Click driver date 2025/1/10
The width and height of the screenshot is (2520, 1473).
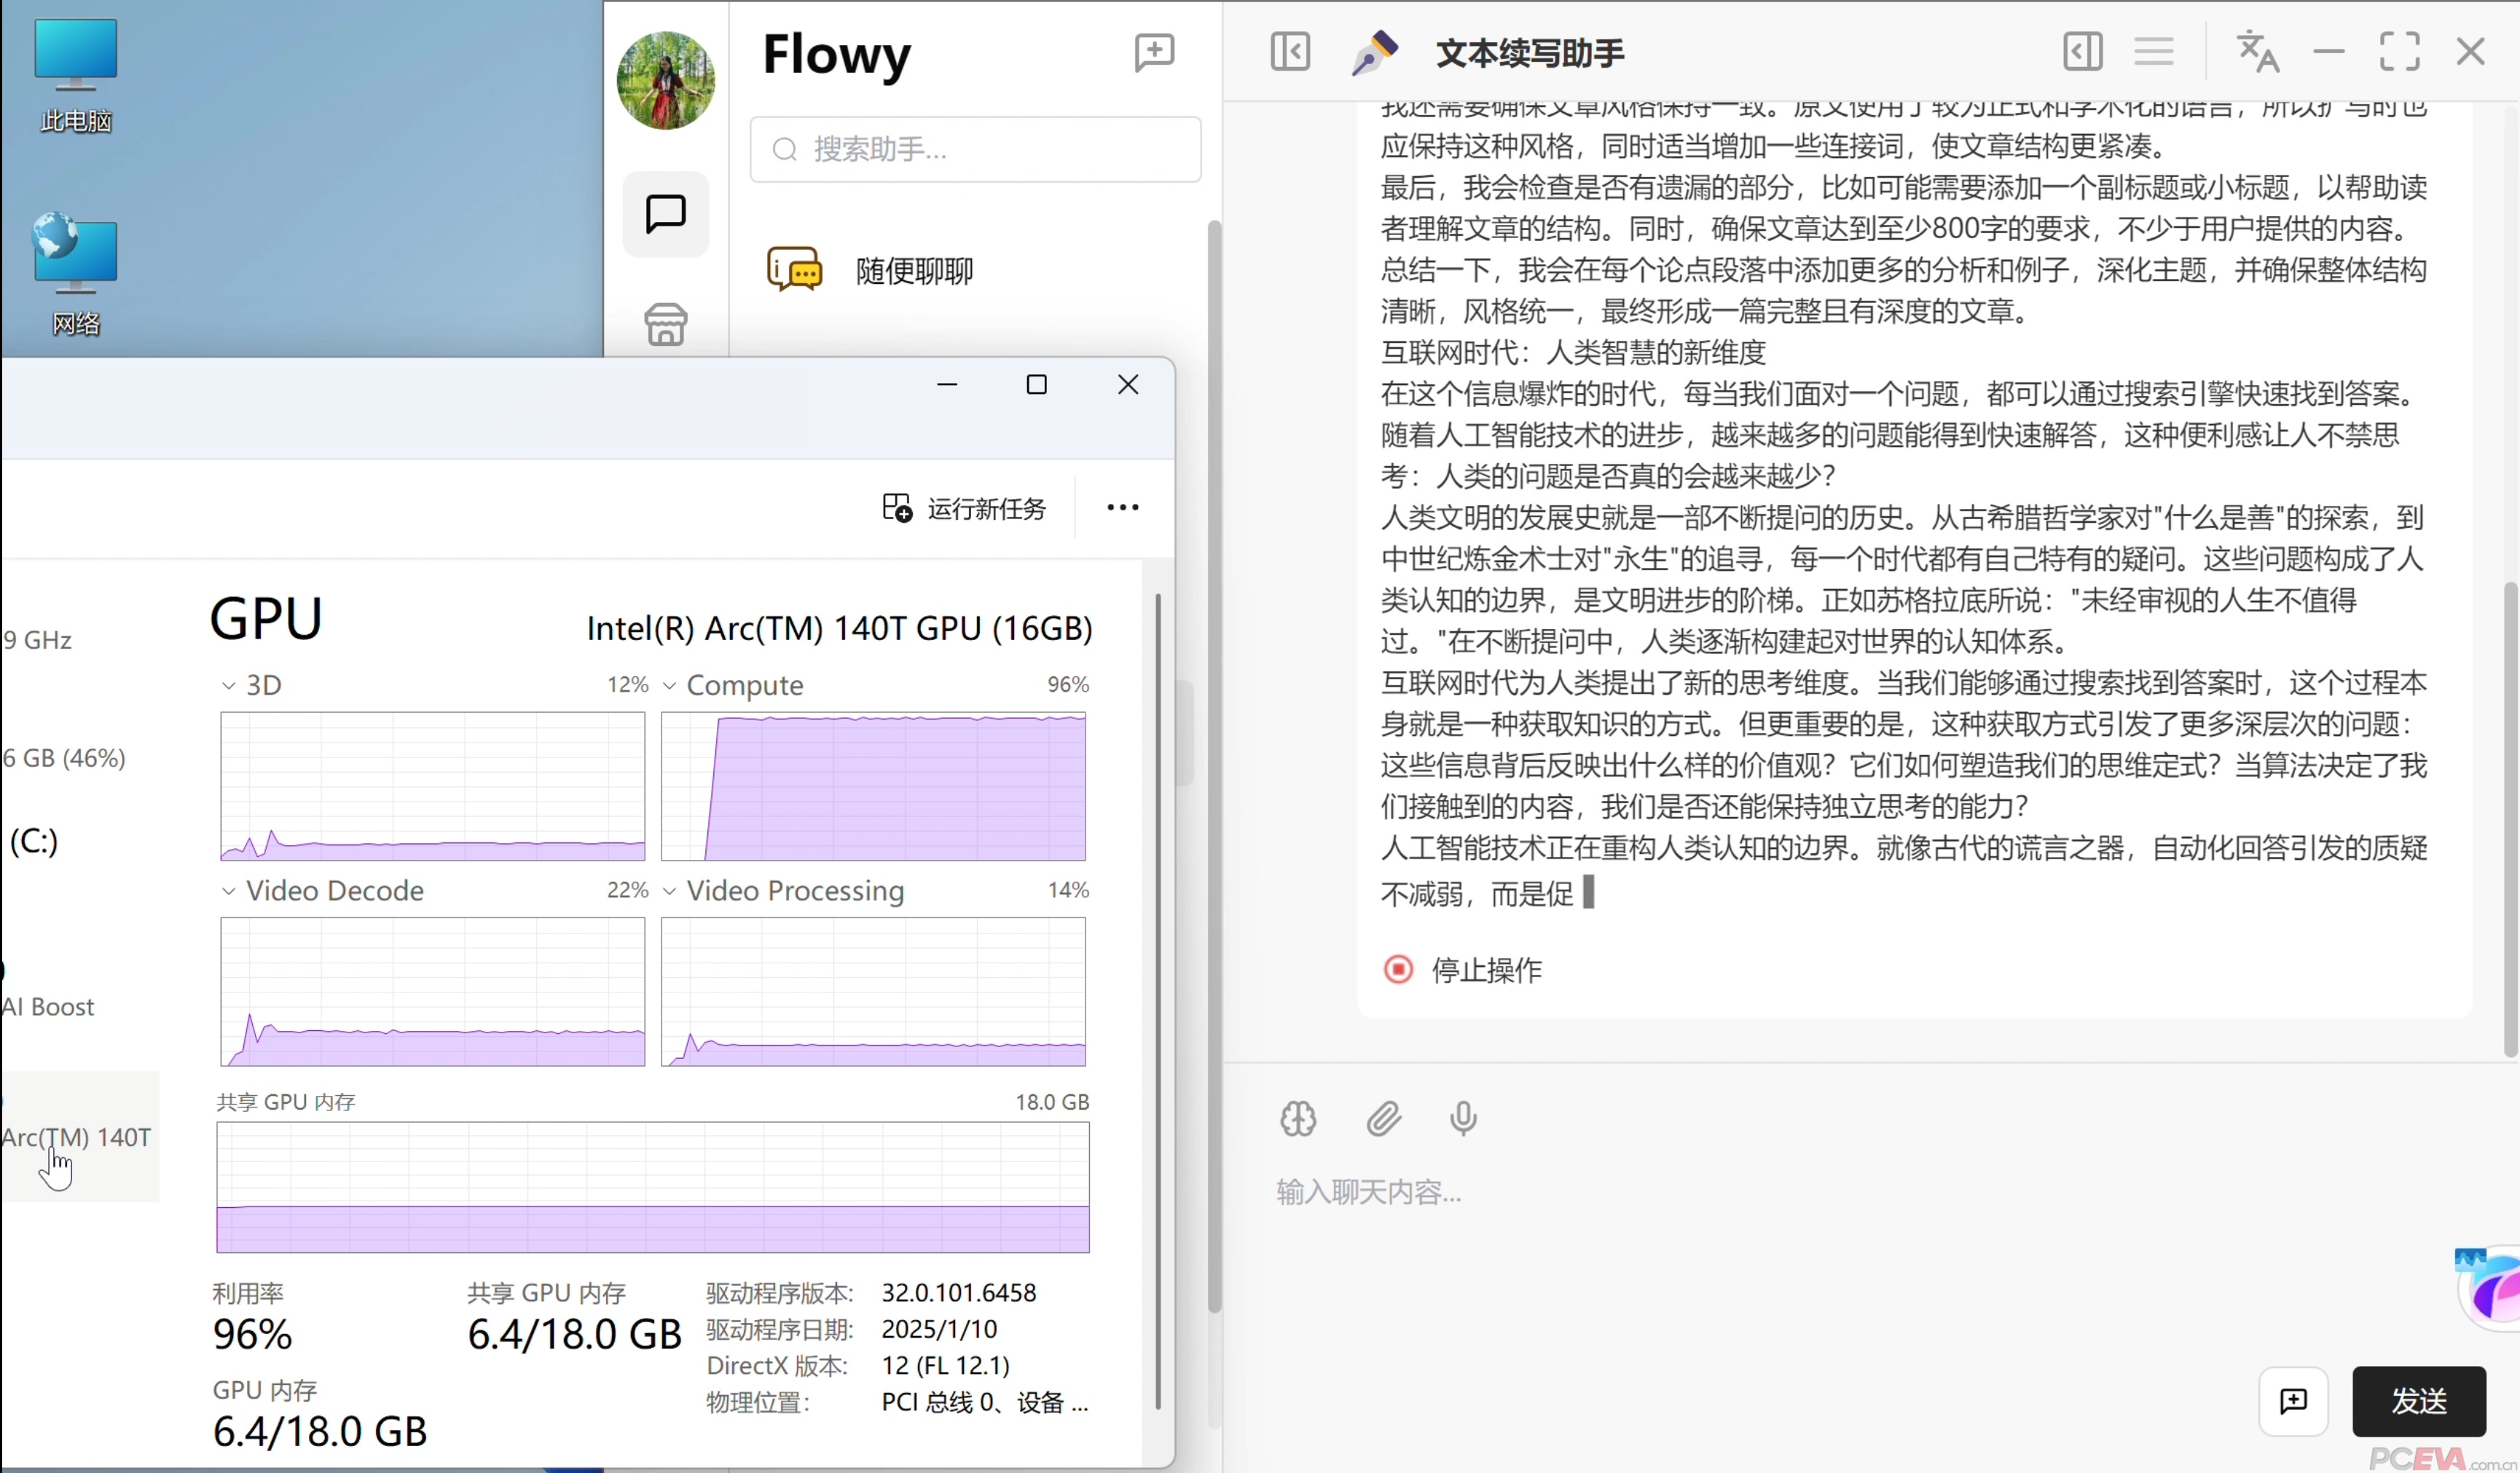pos(939,1329)
